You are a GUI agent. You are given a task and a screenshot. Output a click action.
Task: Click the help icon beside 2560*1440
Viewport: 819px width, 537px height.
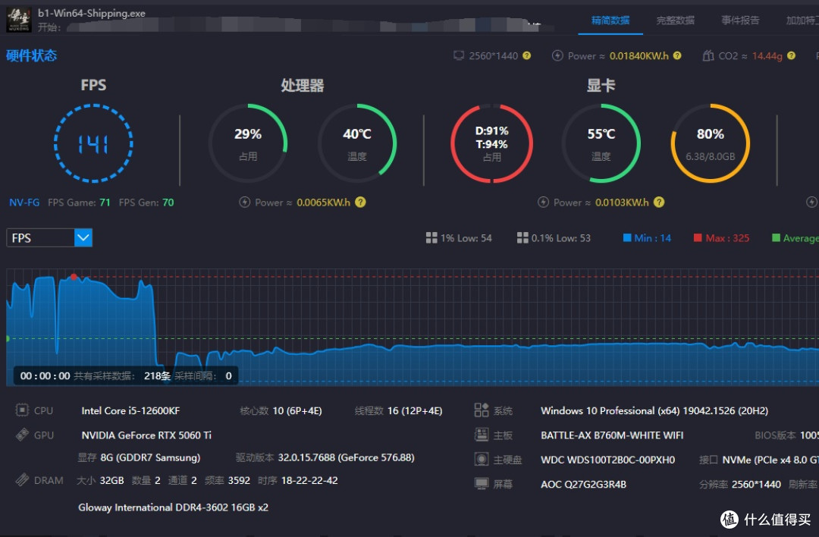[x=526, y=55]
